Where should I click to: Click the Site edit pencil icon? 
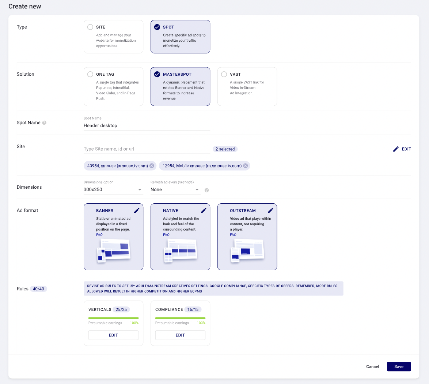point(396,149)
